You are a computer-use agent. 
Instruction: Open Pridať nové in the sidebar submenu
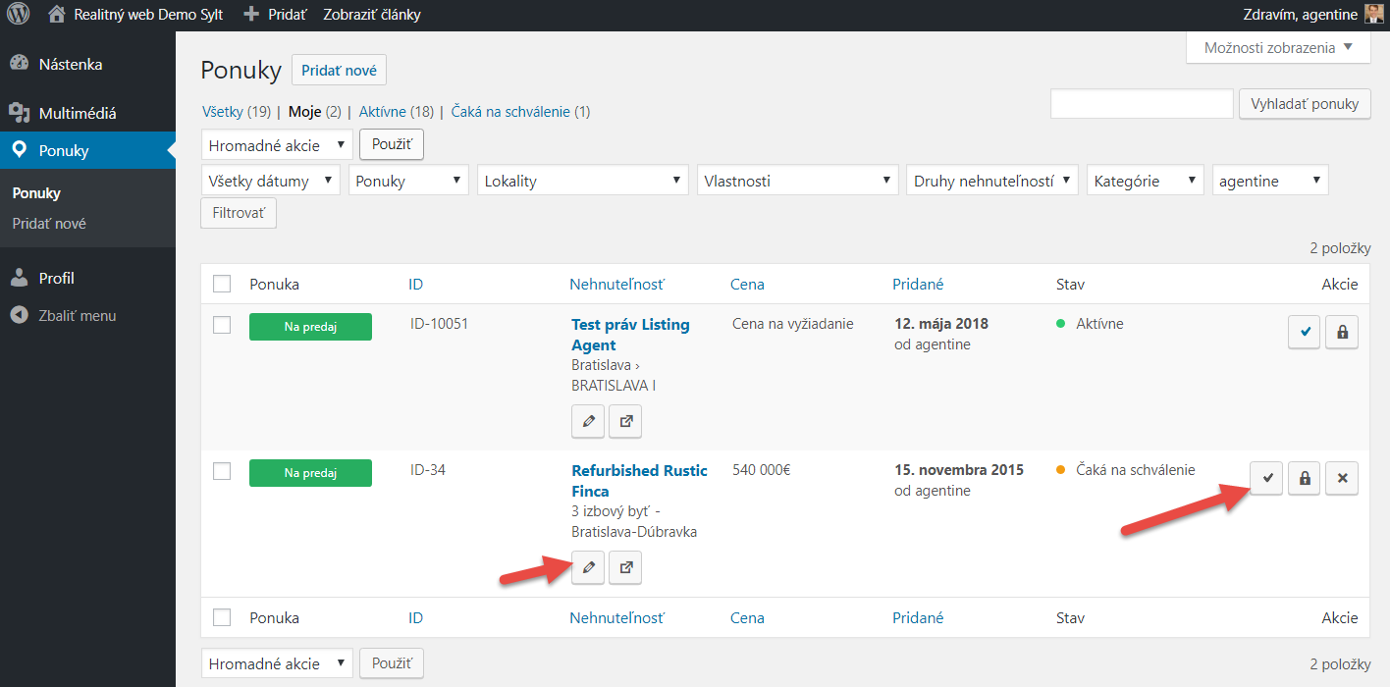tap(49, 223)
